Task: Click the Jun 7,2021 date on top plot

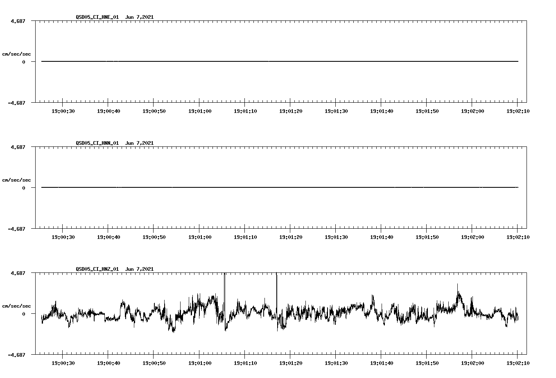Action: [x=140, y=17]
